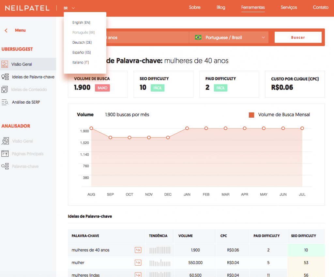Open Análise da SERP in sidebar

(x=26, y=102)
